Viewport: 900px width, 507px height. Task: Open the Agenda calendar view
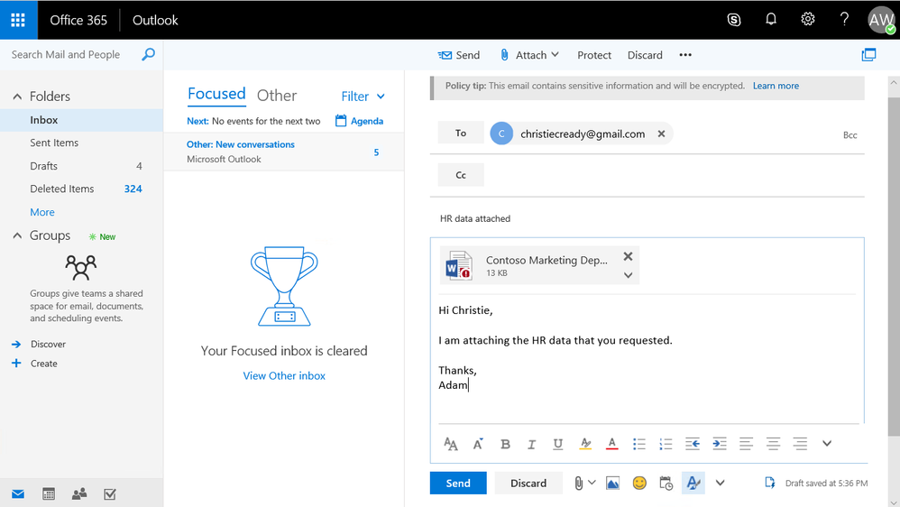tap(359, 121)
